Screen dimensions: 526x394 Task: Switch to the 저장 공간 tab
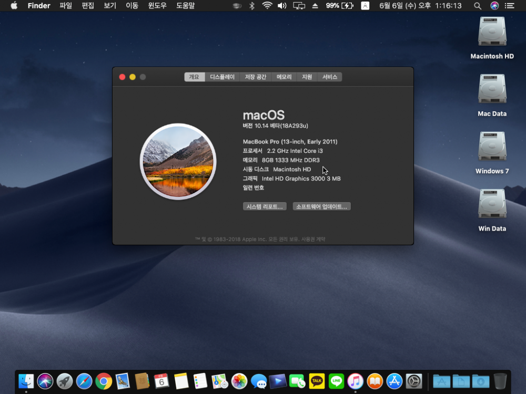pyautogui.click(x=255, y=77)
